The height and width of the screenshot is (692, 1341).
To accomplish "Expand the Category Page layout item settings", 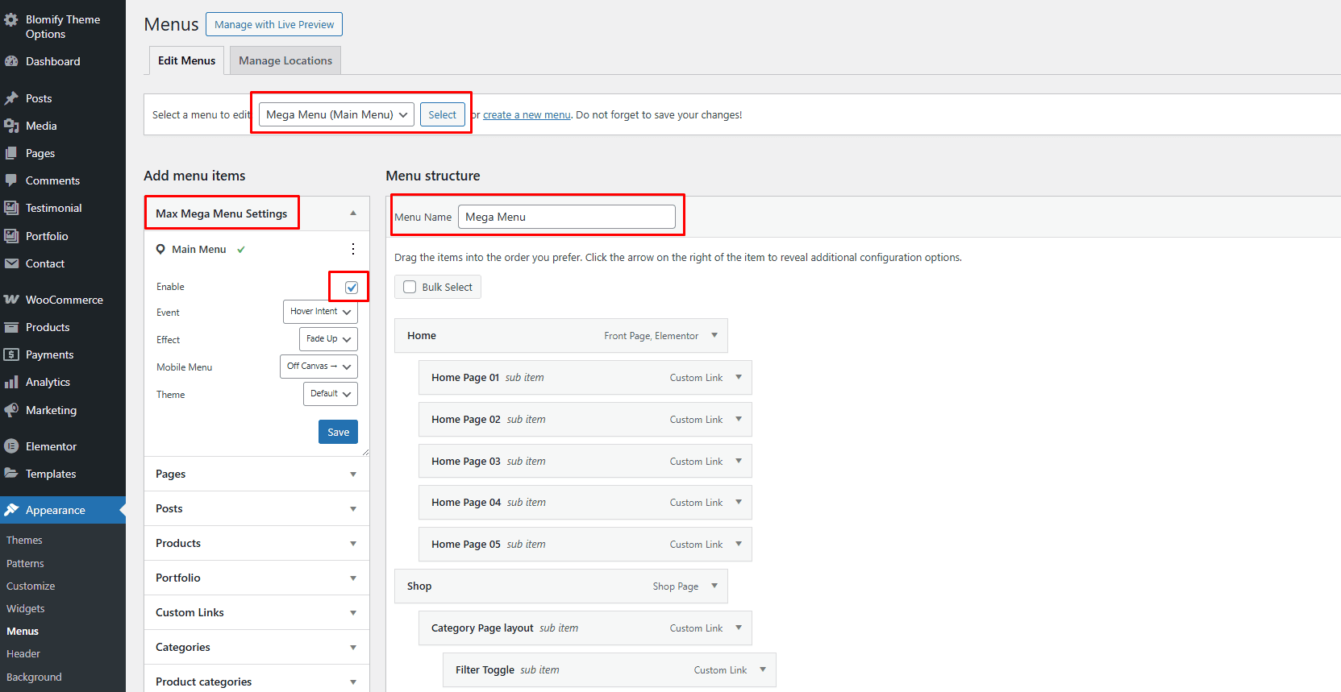I will [739, 628].
